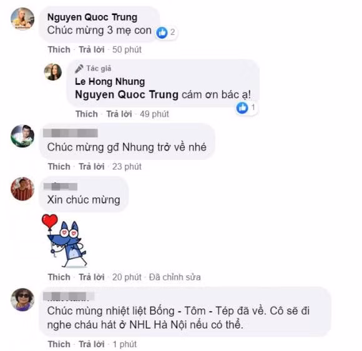The height and width of the screenshot is (351, 362).
Task: Click the blue wolf with heart balloon sticker
Action: [x=64, y=240]
